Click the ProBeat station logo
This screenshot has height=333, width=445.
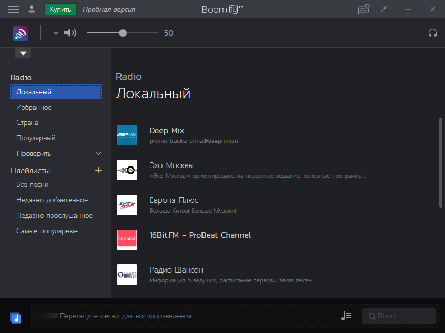(127, 240)
